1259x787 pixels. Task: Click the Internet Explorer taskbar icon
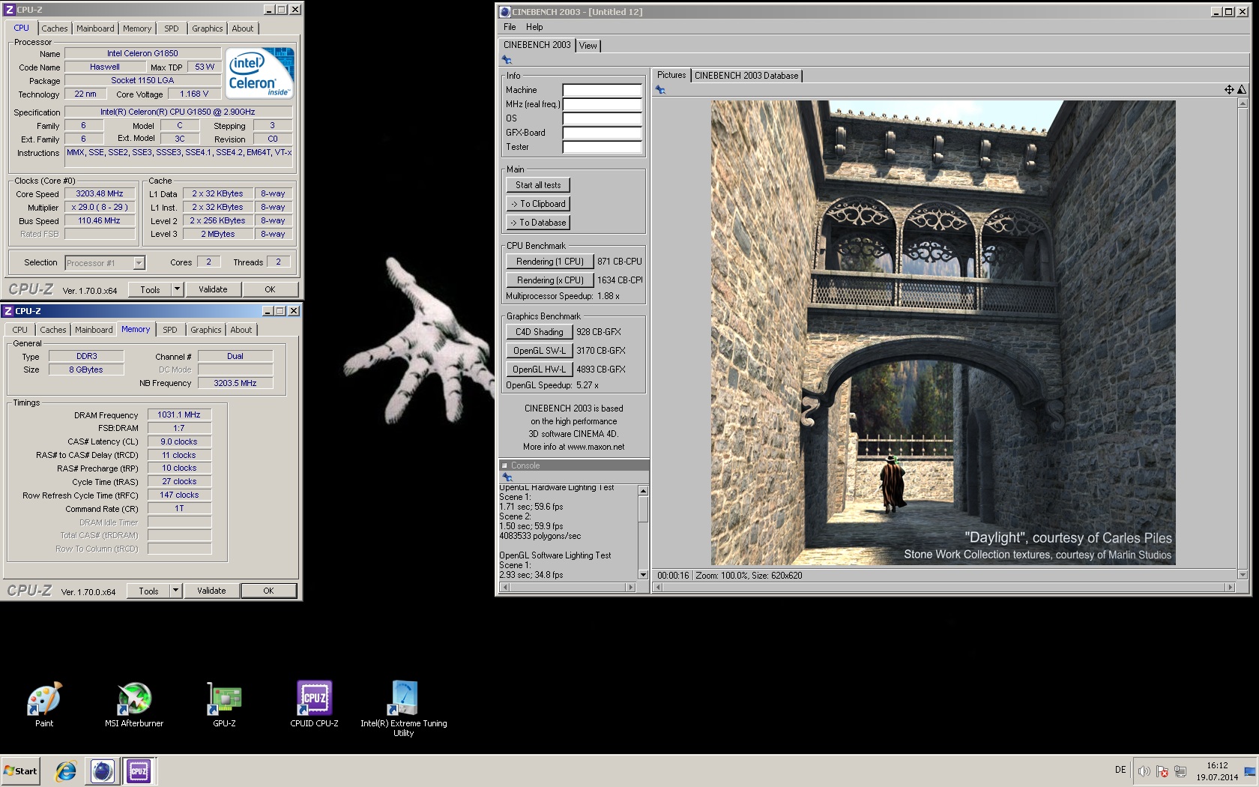pos(66,771)
